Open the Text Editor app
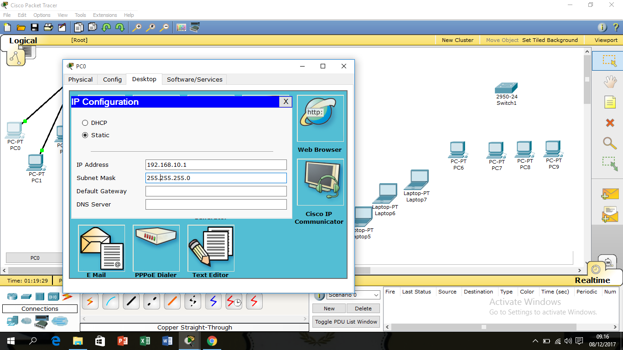 211,248
